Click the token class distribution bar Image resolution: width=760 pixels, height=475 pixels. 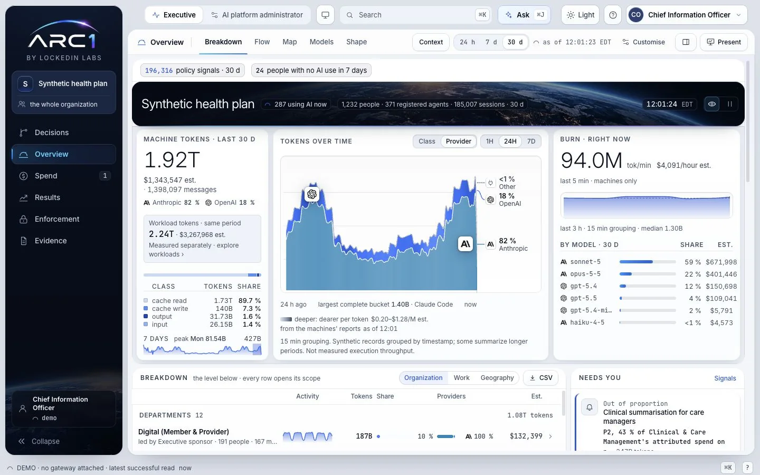[x=202, y=275]
